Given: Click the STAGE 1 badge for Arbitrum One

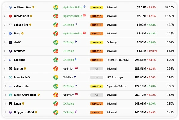Looking at the screenshot, I should pos(97,7).
